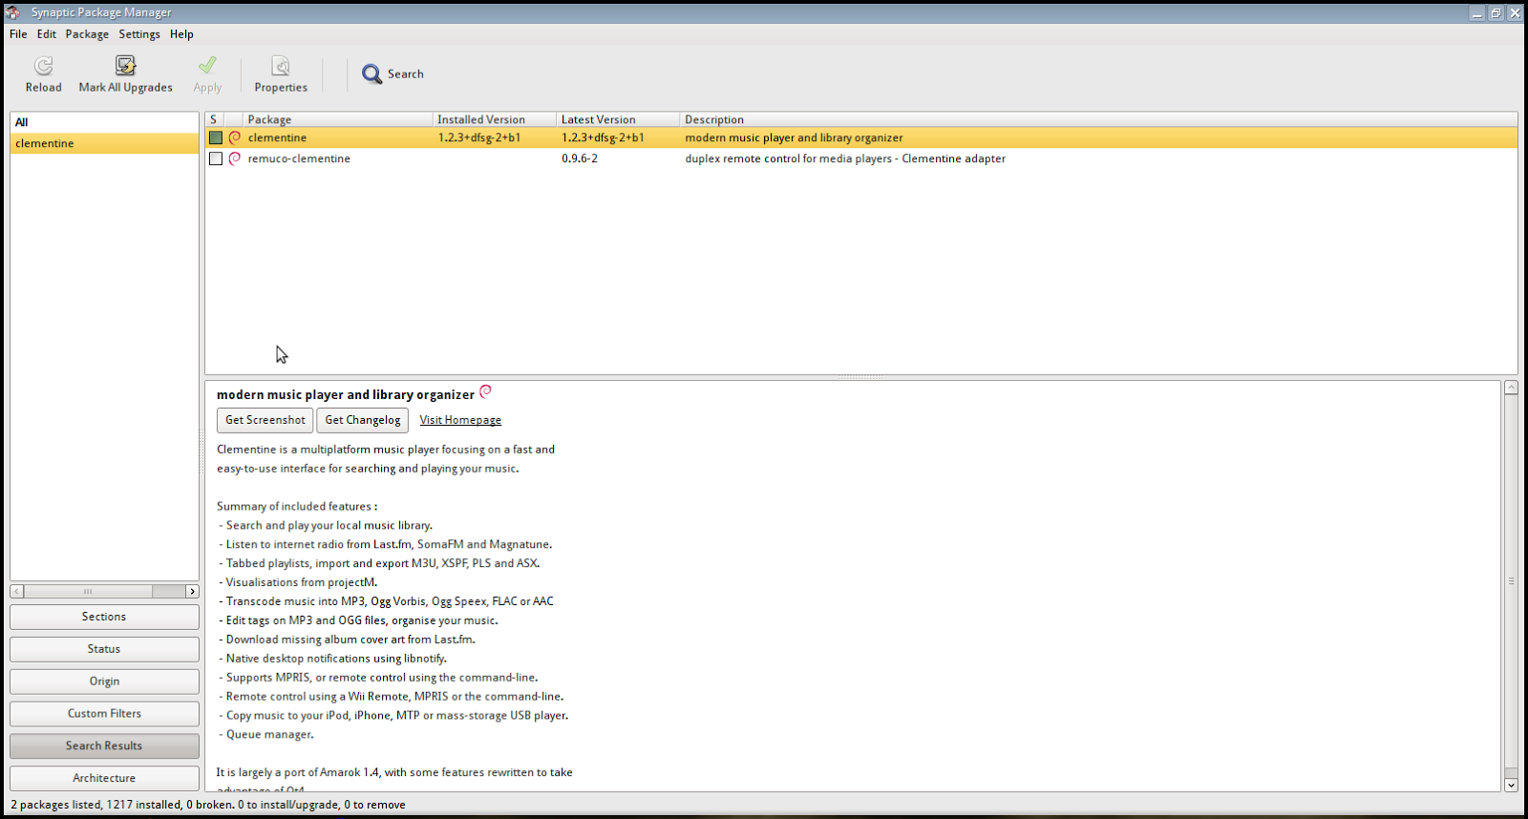Sort by the S status column header
Screen dimensions: 1528x819
[x=214, y=119]
